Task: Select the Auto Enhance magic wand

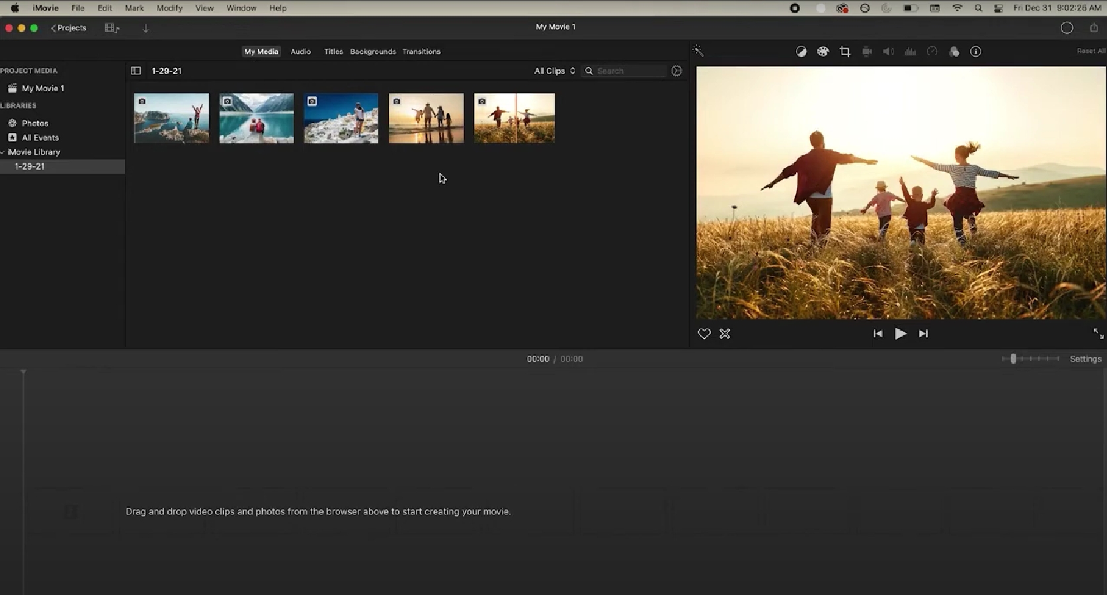Action: point(698,51)
